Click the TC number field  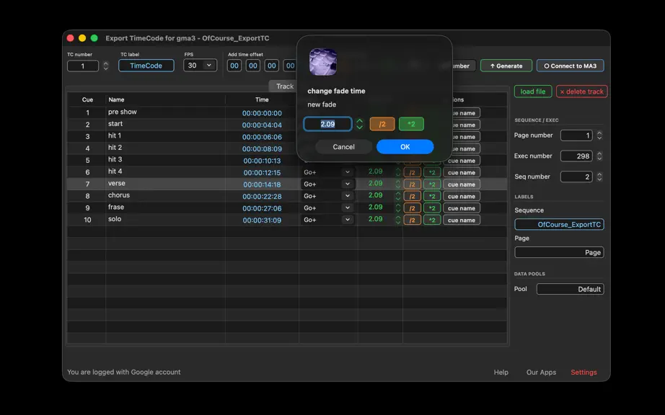(x=83, y=66)
